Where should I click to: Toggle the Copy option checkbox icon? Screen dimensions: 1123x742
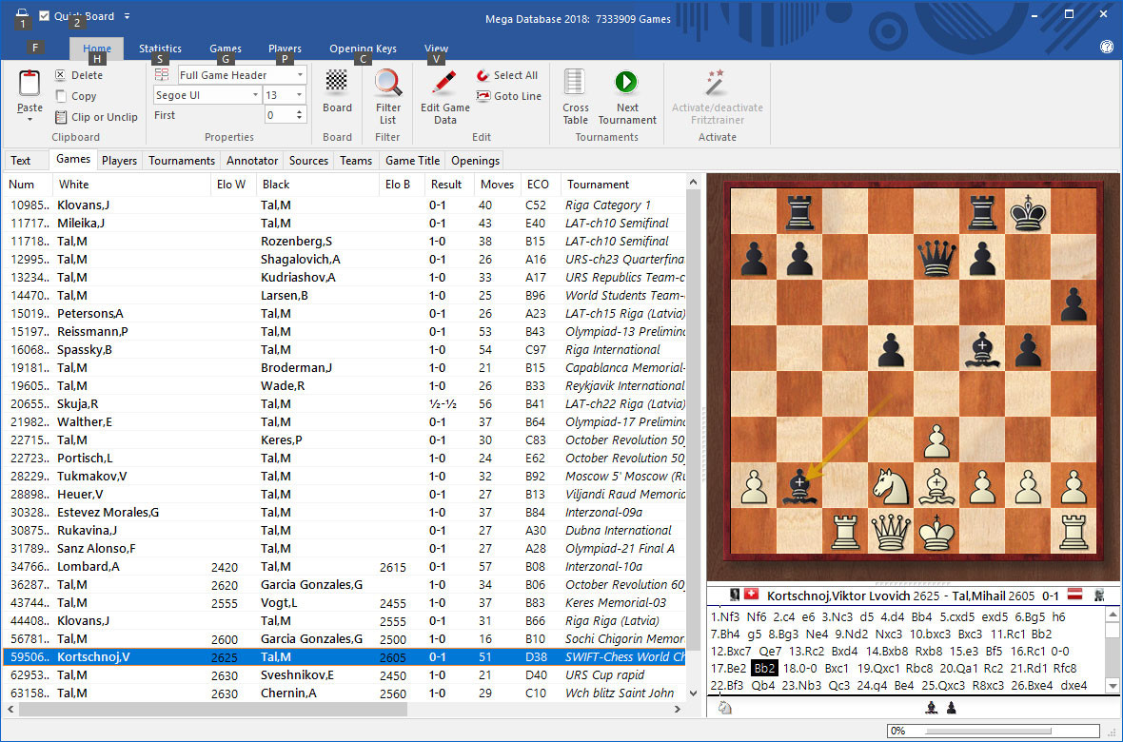(59, 95)
